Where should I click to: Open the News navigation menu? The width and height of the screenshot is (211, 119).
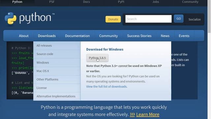tap(165, 36)
